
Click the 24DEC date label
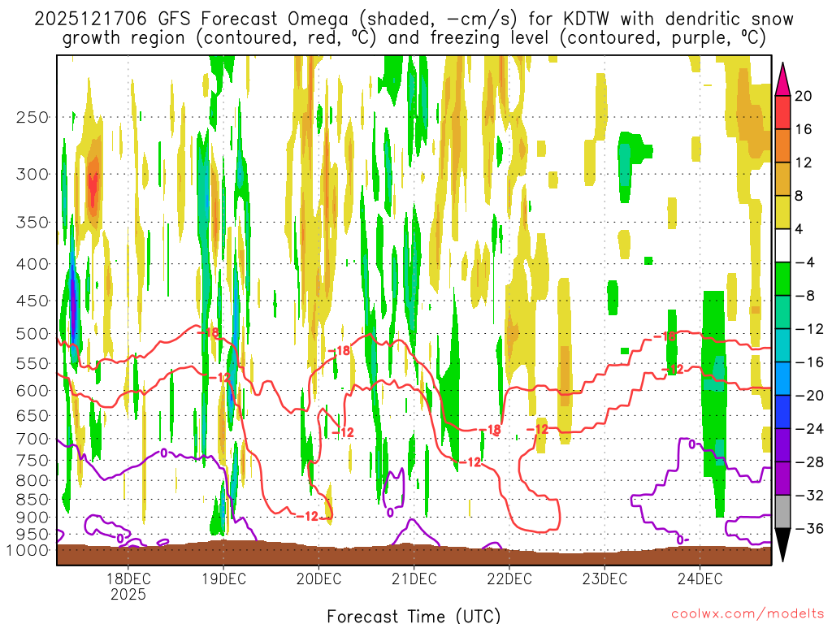(700, 578)
